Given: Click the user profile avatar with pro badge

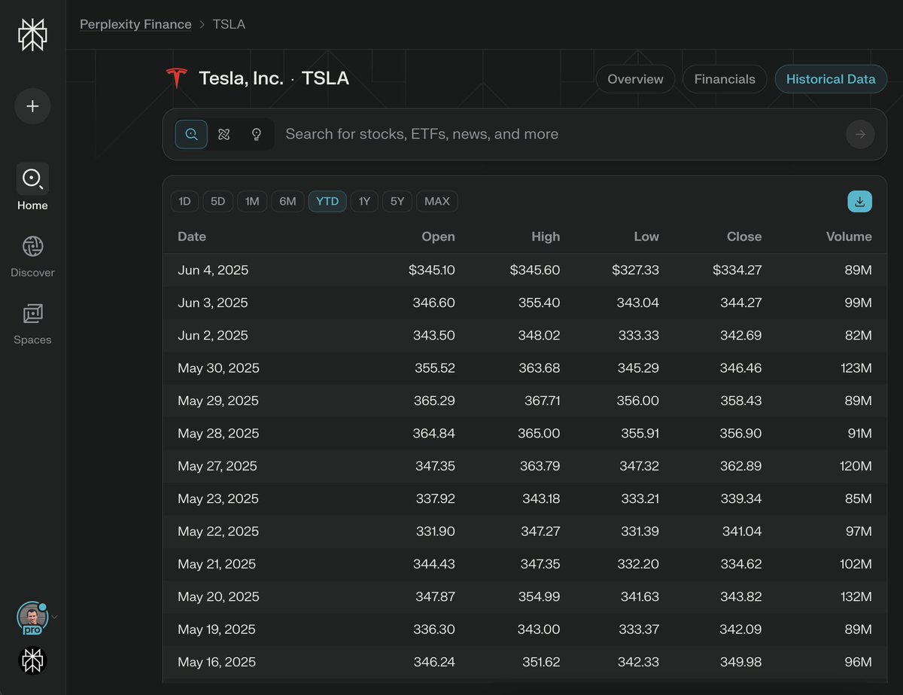Looking at the screenshot, I should tap(32, 617).
